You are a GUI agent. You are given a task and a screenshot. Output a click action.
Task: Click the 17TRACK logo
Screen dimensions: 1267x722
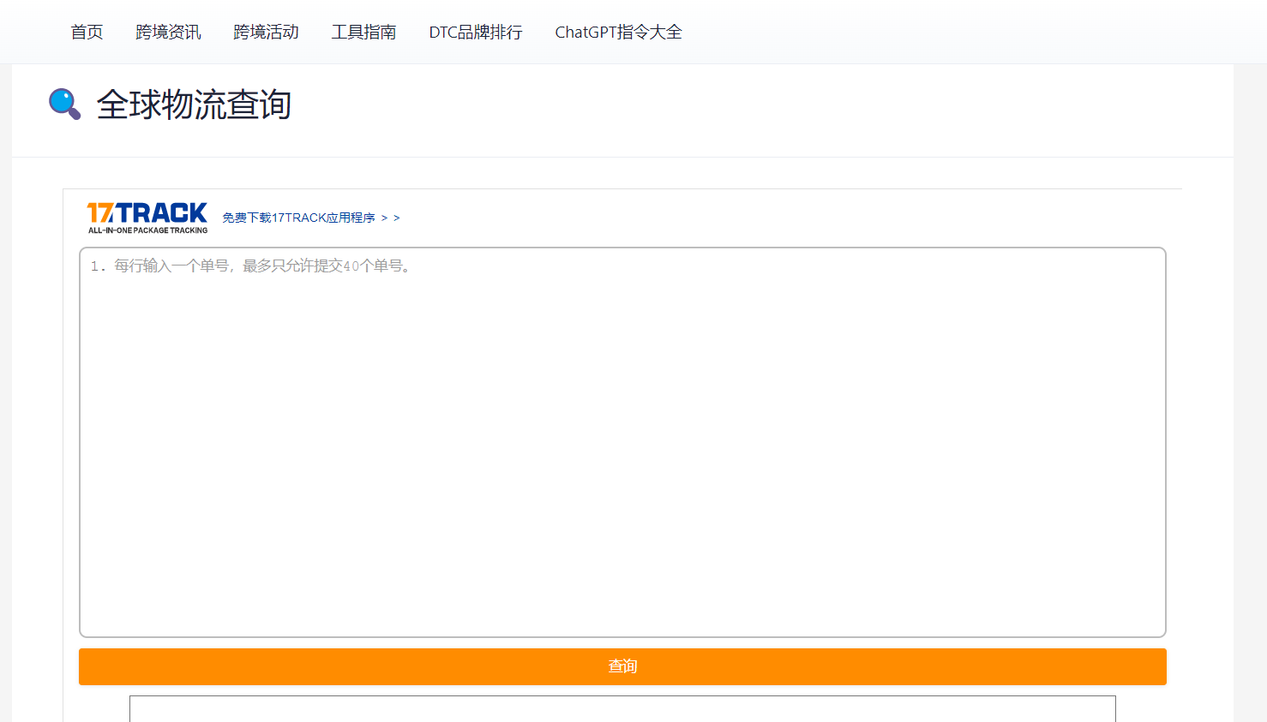coord(147,218)
